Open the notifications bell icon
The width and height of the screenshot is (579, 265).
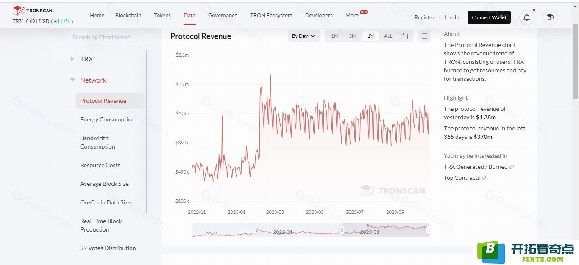527,17
